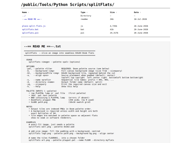Viewport: 191px width, 143px height.
Task: Click the '4,735b' size value
Action: coord(114,26)
